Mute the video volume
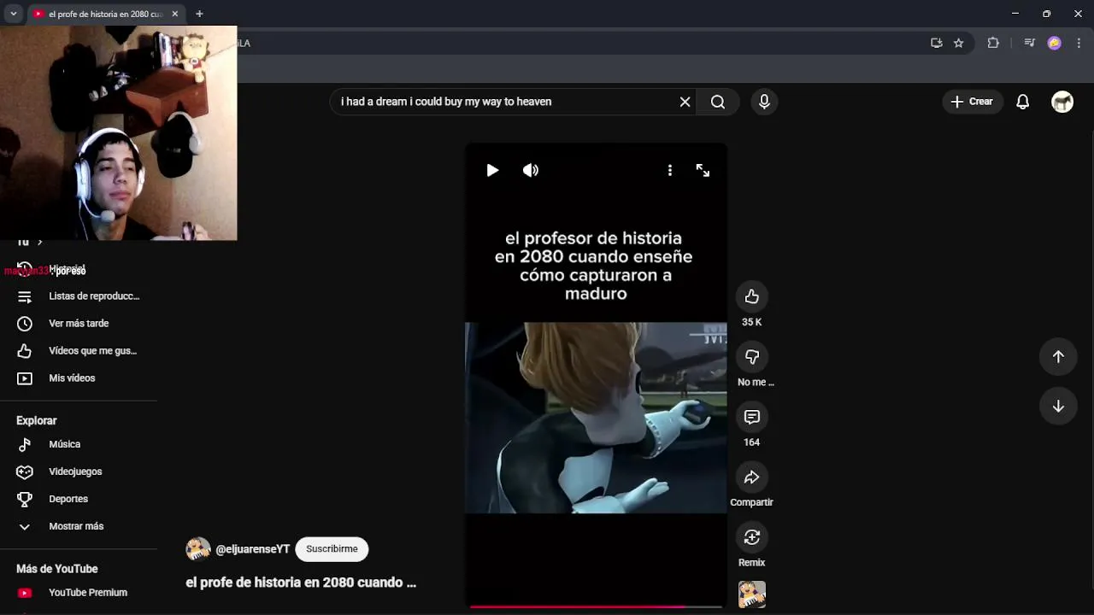This screenshot has width=1094, height=615. (x=531, y=170)
